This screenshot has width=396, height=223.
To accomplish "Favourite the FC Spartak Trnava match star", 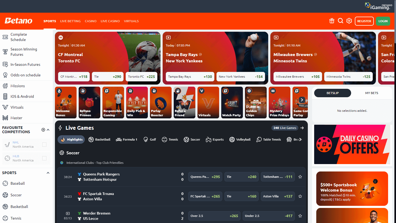I will point(300,196).
